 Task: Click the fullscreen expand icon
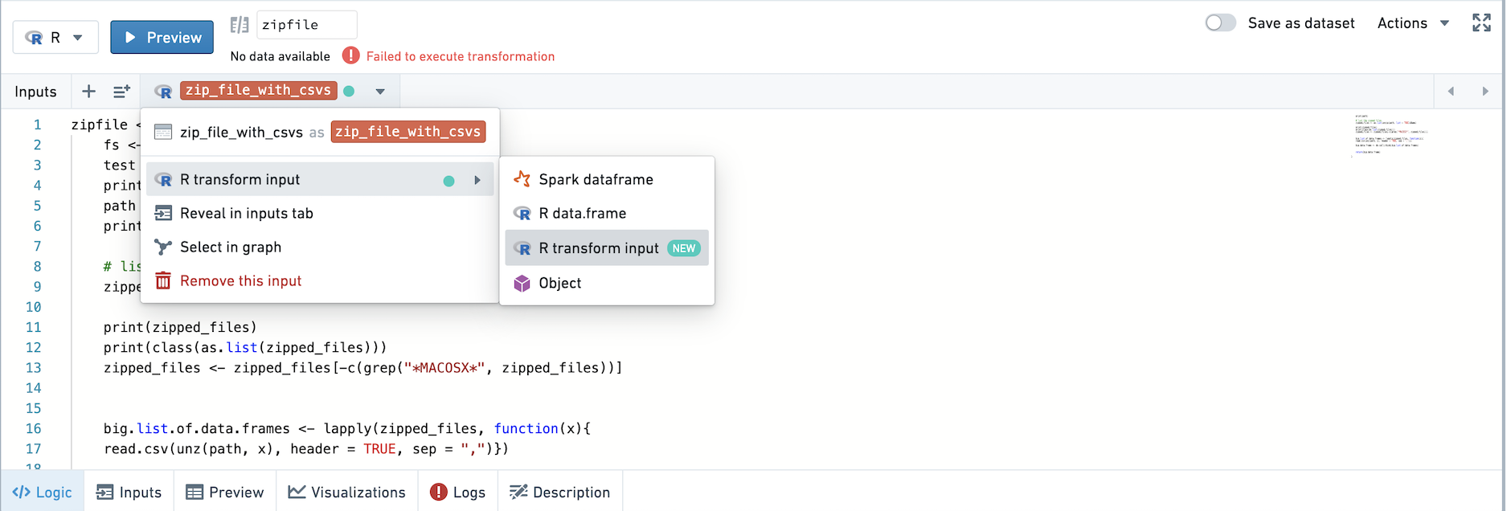coord(1481,22)
